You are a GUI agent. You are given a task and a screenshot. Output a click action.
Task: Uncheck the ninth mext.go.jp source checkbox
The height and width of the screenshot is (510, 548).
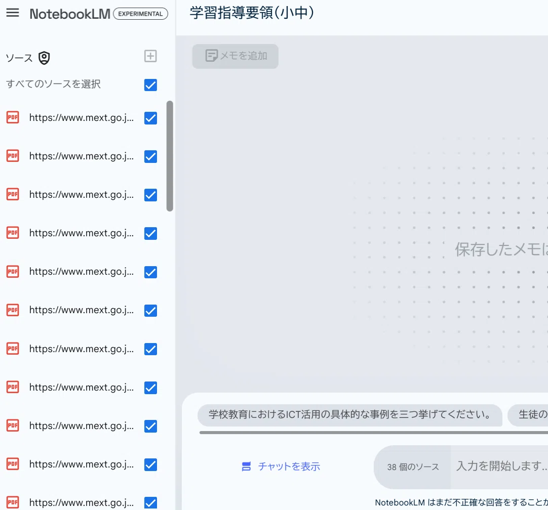coord(150,426)
